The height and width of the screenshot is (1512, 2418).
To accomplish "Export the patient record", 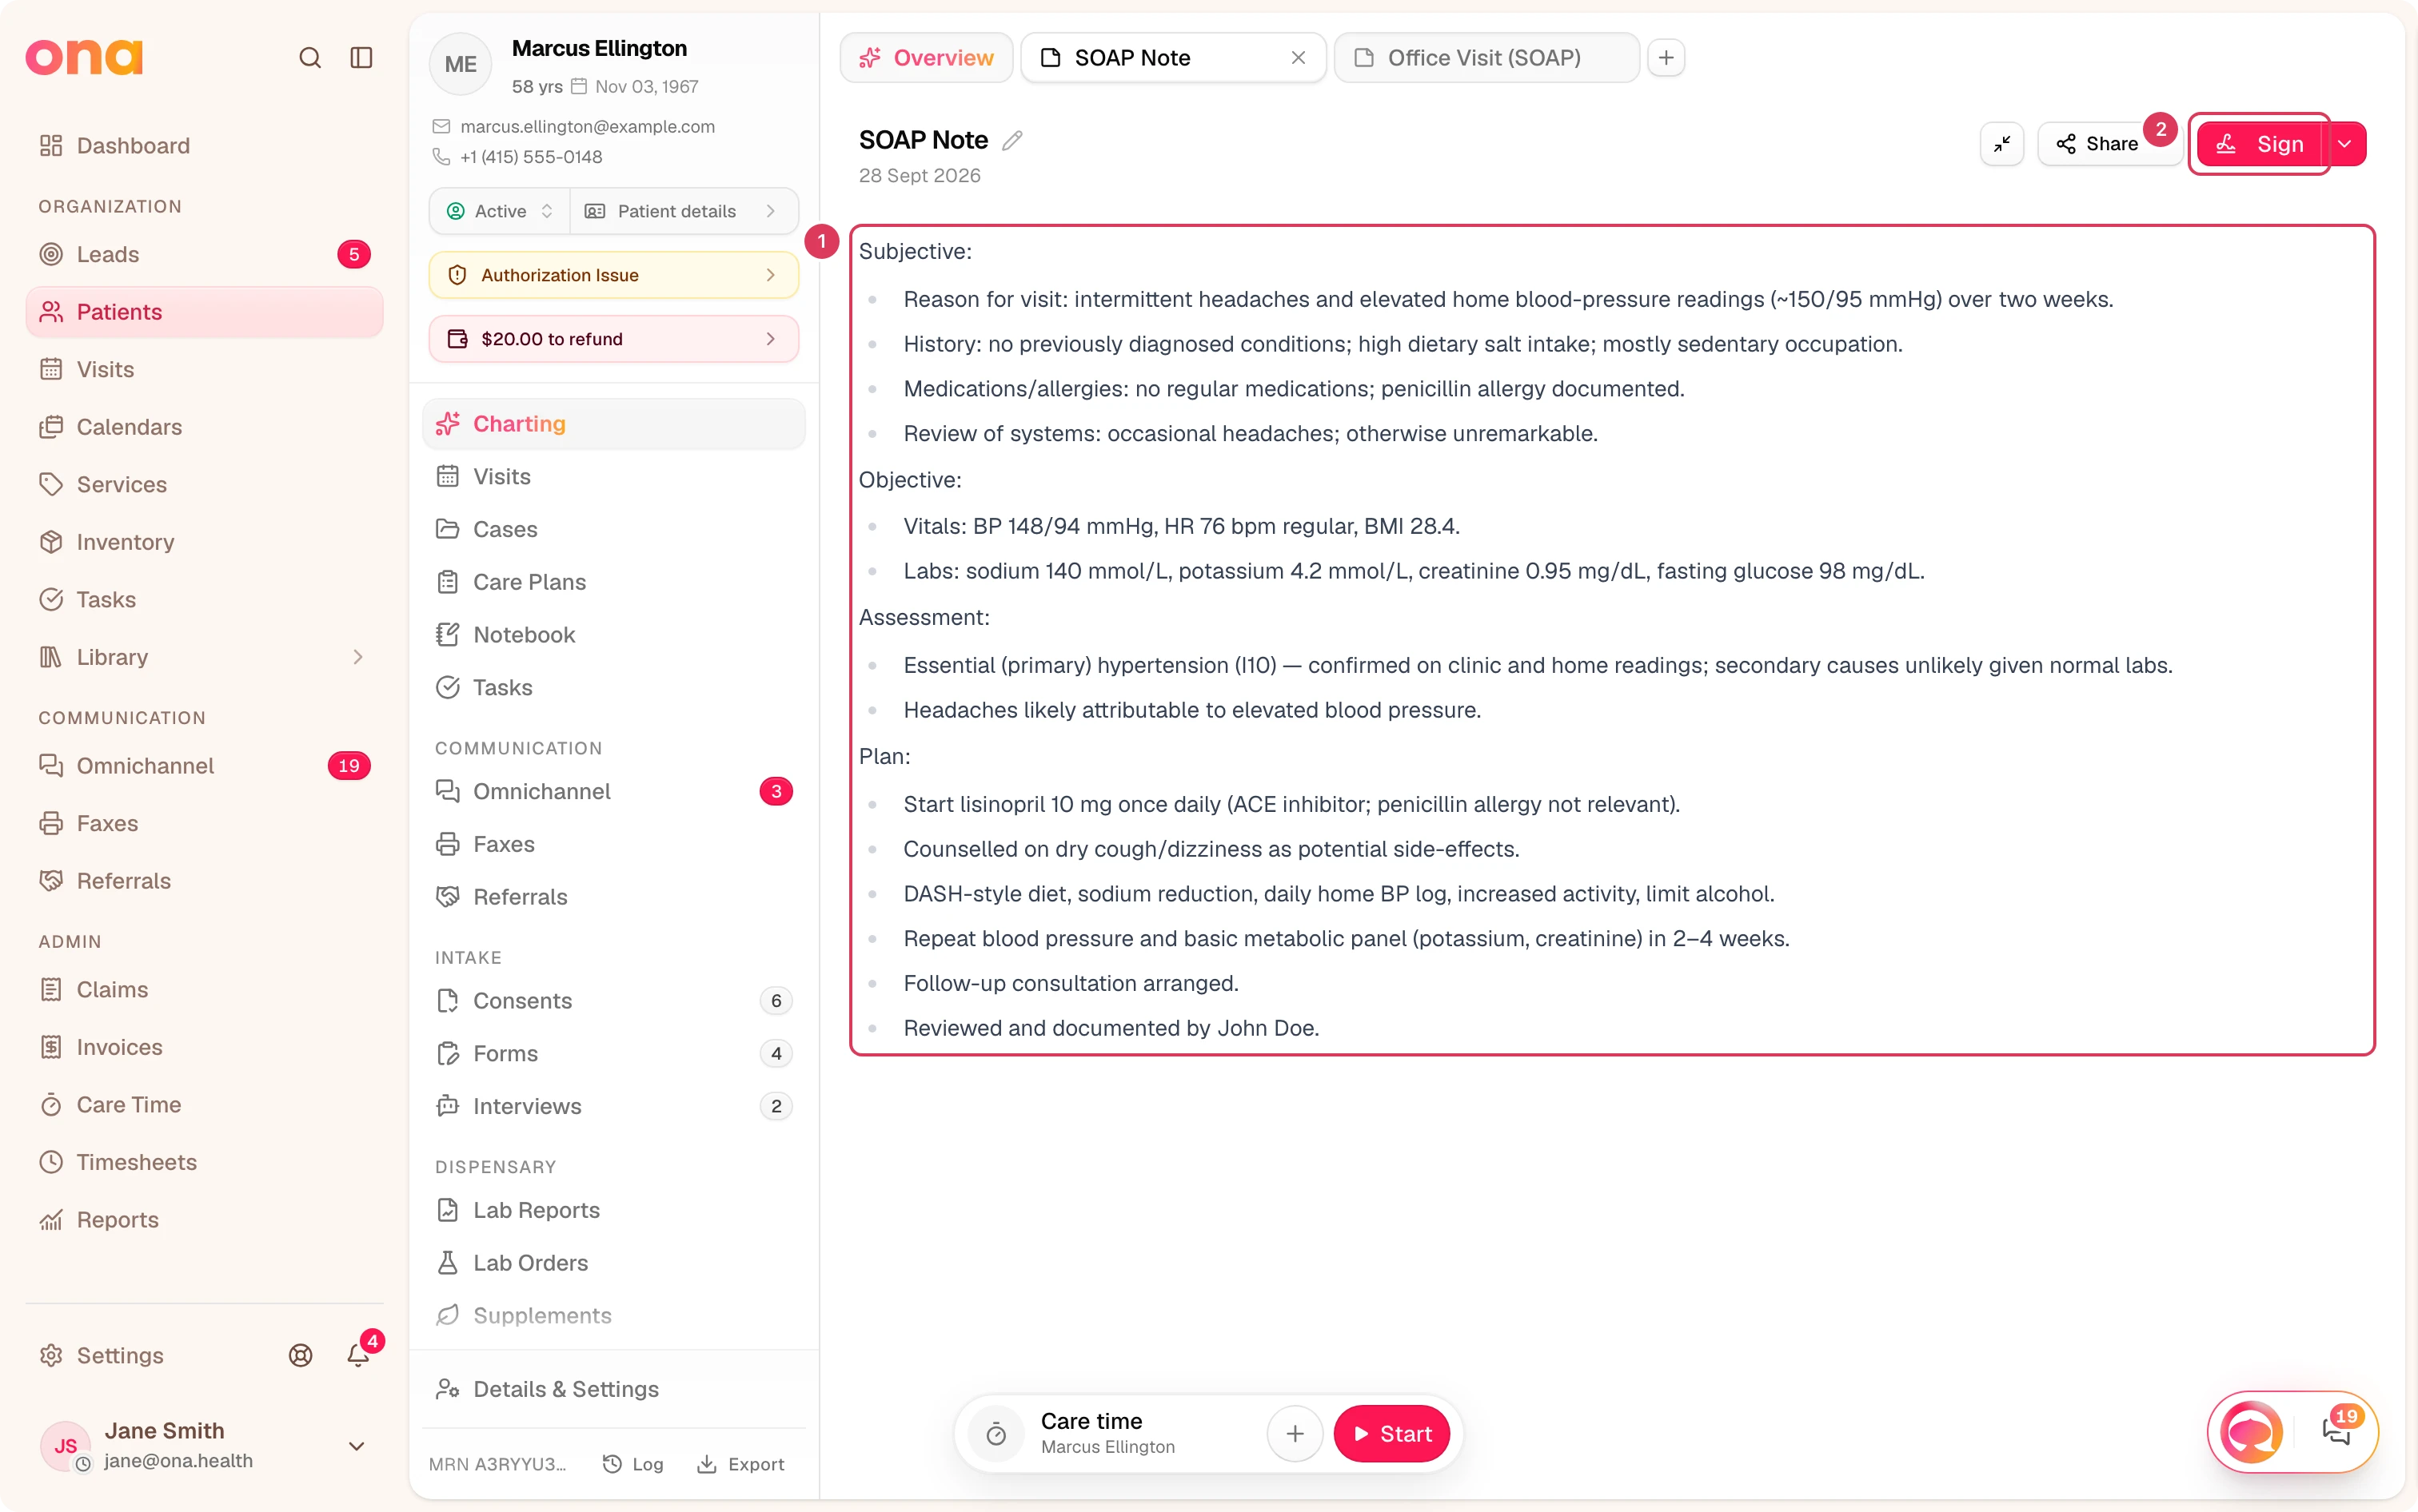I will [741, 1464].
